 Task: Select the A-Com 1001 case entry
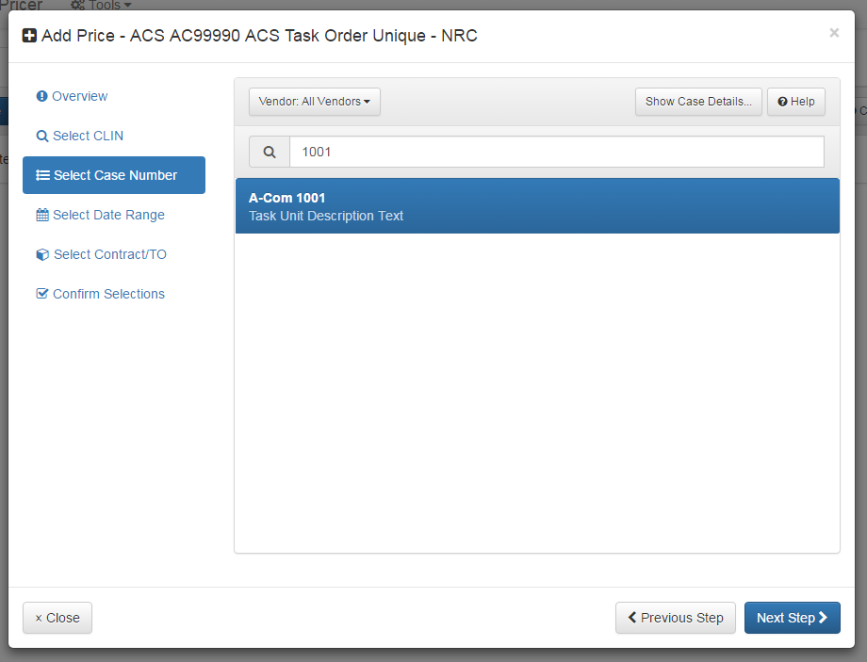coord(537,205)
